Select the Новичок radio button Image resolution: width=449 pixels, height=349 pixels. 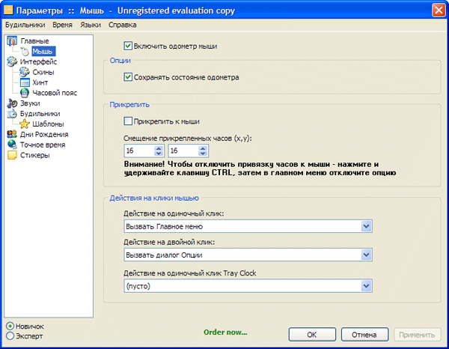click(x=10, y=326)
